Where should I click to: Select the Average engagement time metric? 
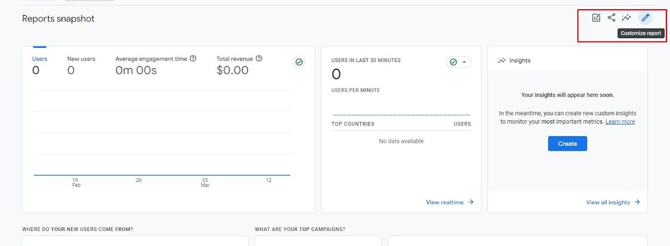click(151, 59)
